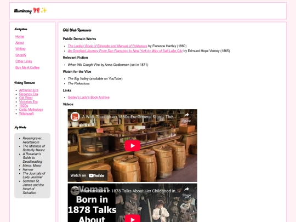The height and width of the screenshot is (222, 296).
Task: Share the Born in 1878 video
Action: click(186, 192)
